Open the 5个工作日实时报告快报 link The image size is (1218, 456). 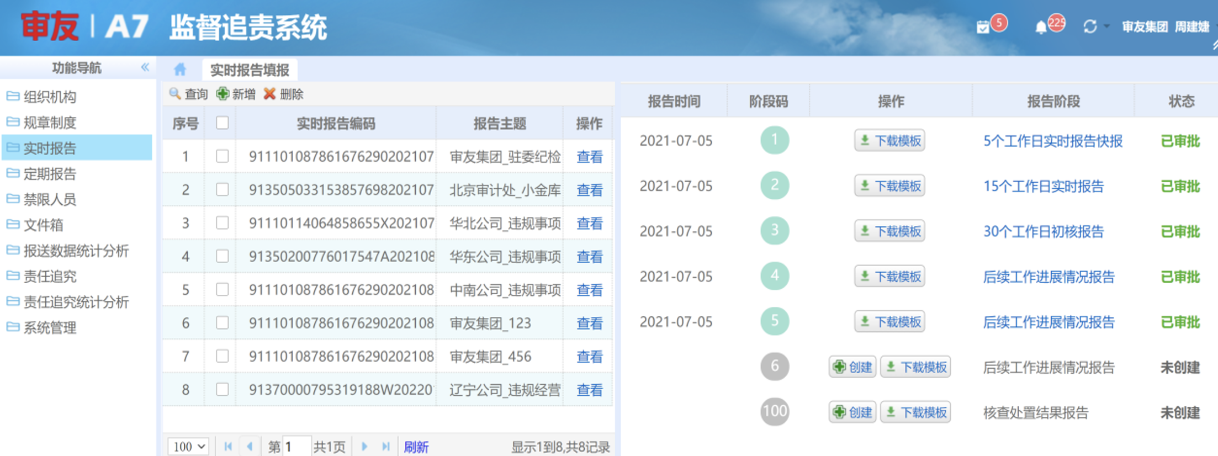(x=1052, y=141)
